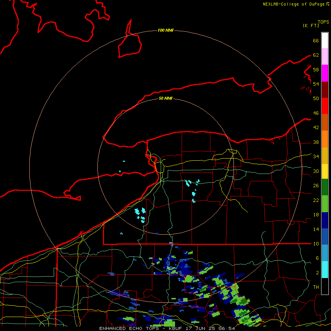Click the "06:54" time text
The height and width of the screenshot is (331, 331).
point(227,328)
